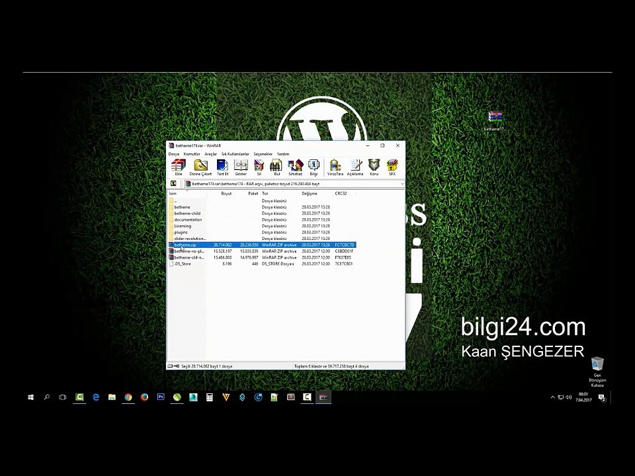This screenshot has height=476, width=635.
Task: Click the Dizine Çıkart extract icon
Action: pyautogui.click(x=200, y=167)
